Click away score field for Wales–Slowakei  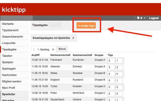point(119,74)
